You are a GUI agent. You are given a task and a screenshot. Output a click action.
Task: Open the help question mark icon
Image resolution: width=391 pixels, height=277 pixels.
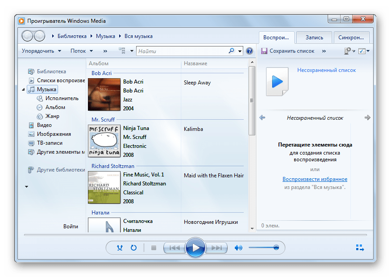point(250,51)
